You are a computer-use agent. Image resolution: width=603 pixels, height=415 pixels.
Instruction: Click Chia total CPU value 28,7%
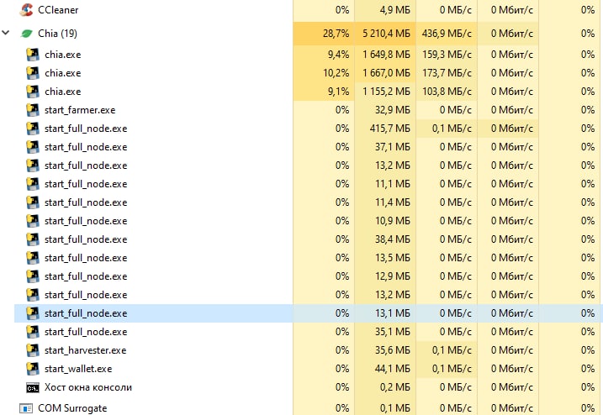336,34
